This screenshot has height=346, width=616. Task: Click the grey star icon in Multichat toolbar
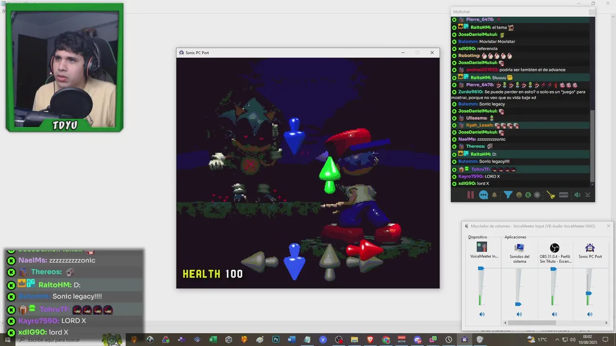tap(537, 195)
